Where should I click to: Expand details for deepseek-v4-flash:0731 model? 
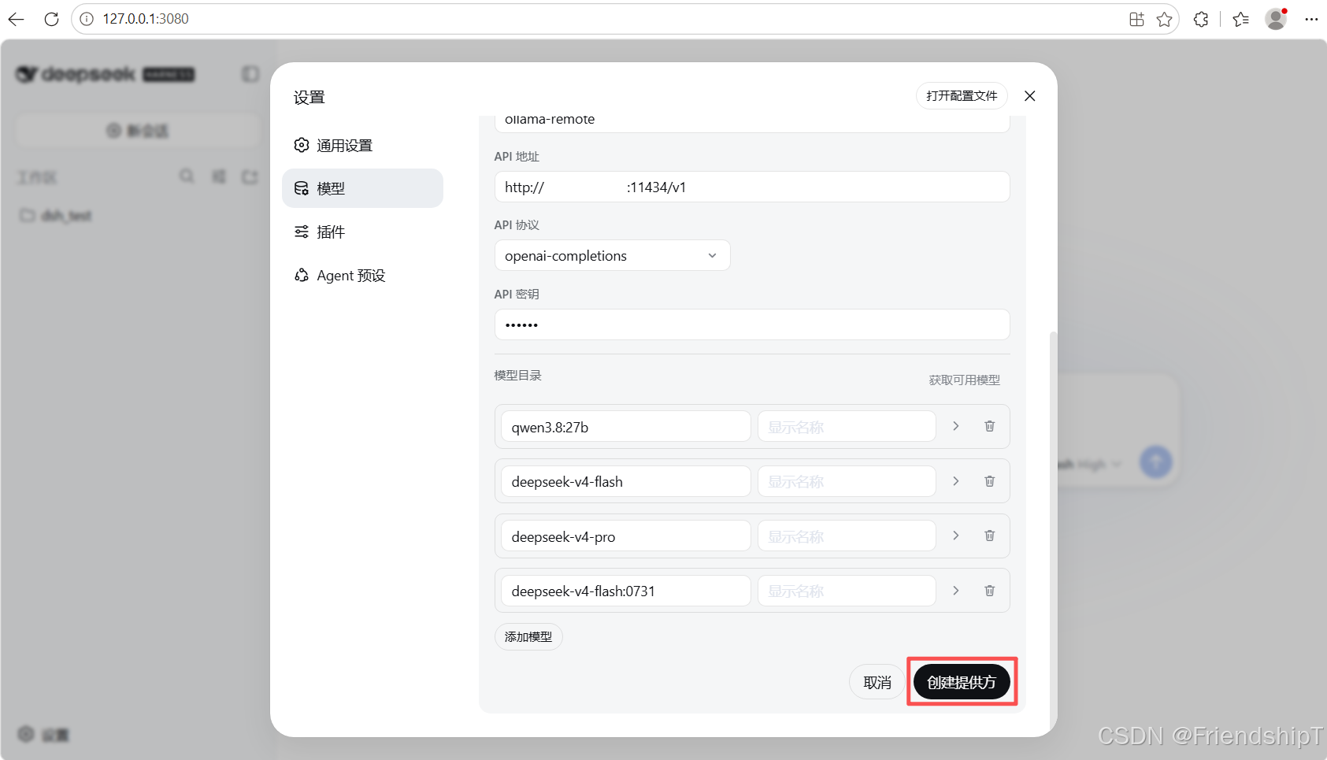[x=956, y=591]
